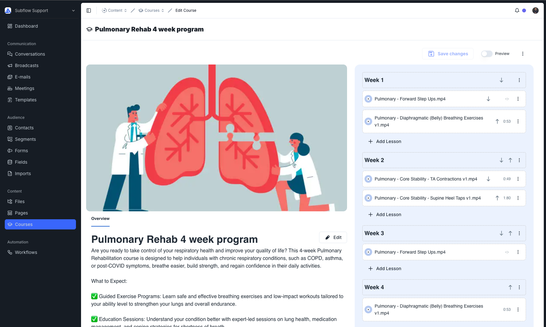Open the user avatar menu
The image size is (546, 327).
536,10
